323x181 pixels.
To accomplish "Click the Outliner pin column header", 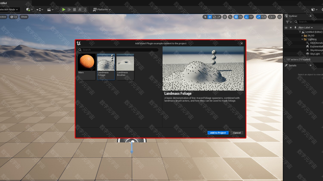I will [x=295, y=28].
